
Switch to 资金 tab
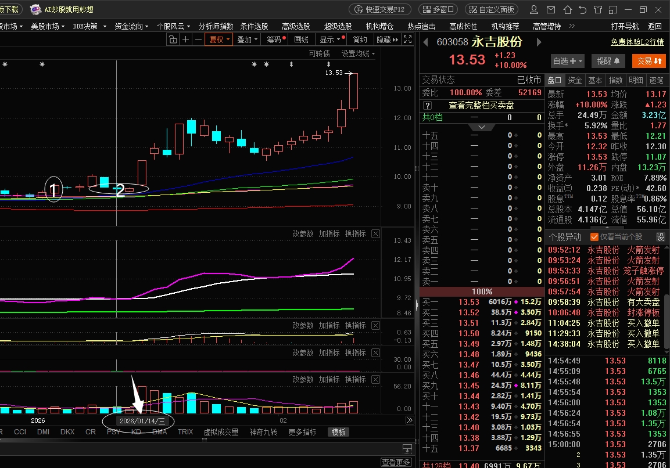pos(574,80)
